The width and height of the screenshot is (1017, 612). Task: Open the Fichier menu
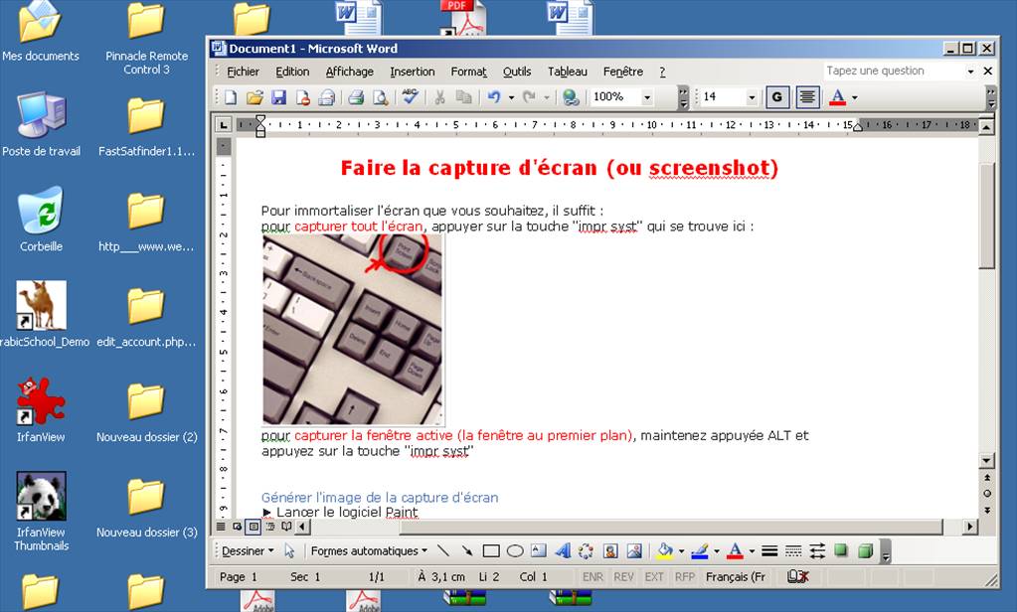pyautogui.click(x=244, y=72)
